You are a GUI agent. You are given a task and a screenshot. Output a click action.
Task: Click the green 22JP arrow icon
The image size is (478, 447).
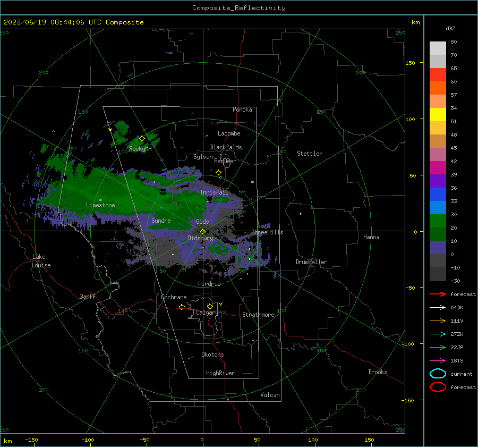coord(438,347)
